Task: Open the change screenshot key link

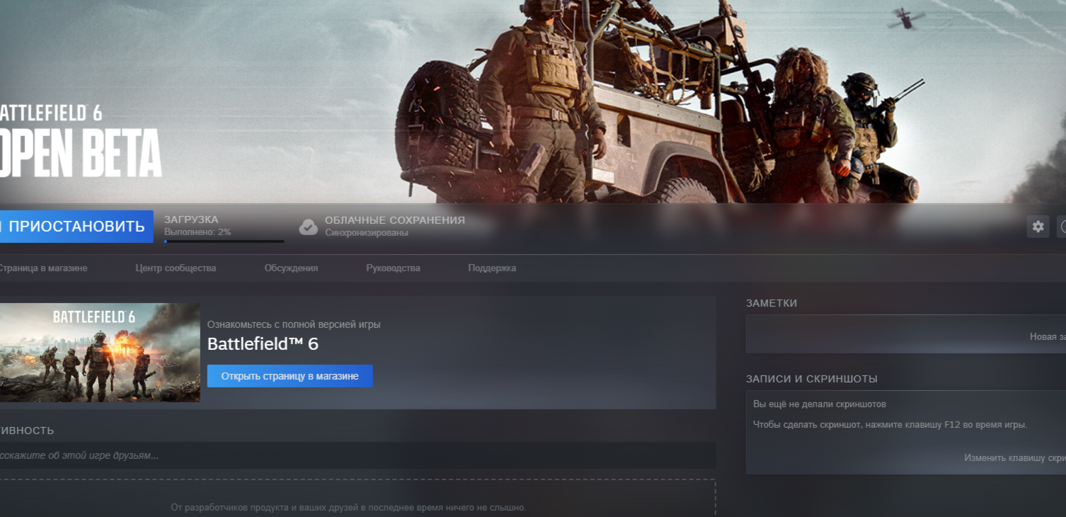Action: point(1015,458)
